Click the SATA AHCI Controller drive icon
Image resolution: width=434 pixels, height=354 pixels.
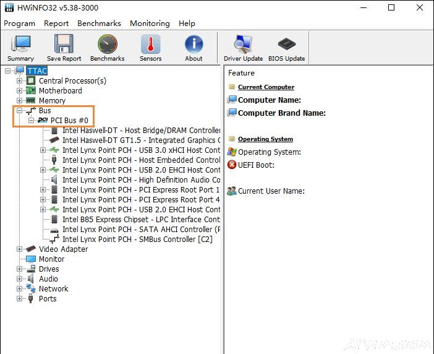54,230
